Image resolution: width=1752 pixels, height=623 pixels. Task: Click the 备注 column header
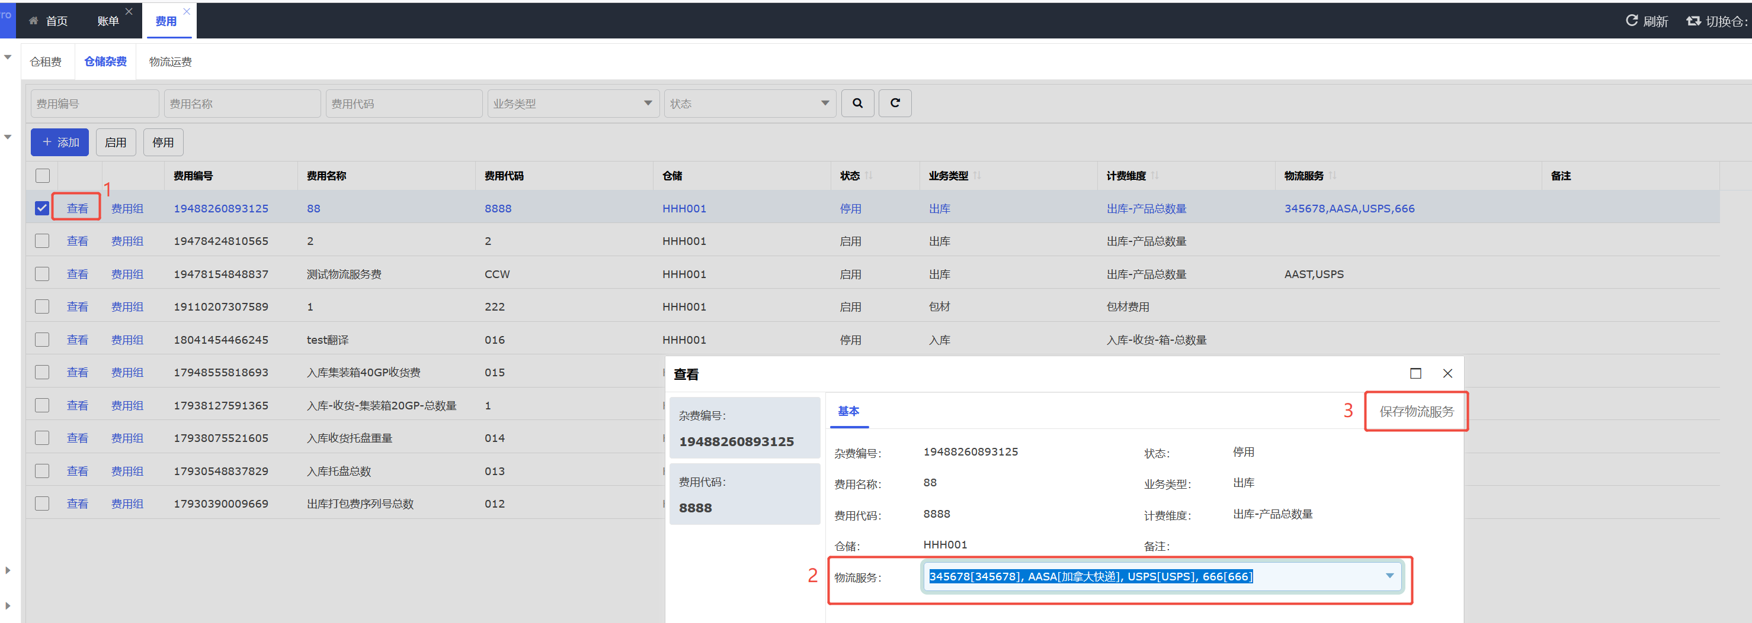point(1561,176)
